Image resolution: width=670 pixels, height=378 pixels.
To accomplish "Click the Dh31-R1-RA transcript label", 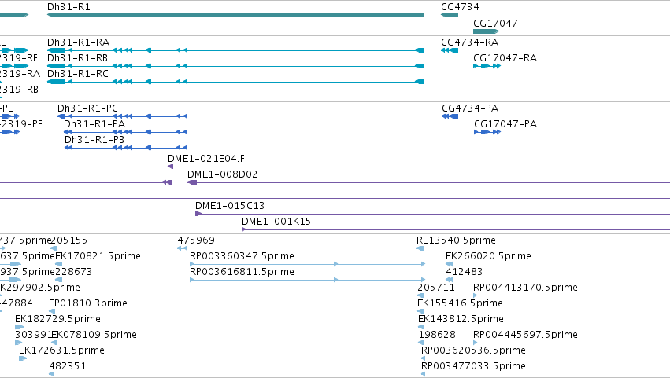I will [78, 42].
